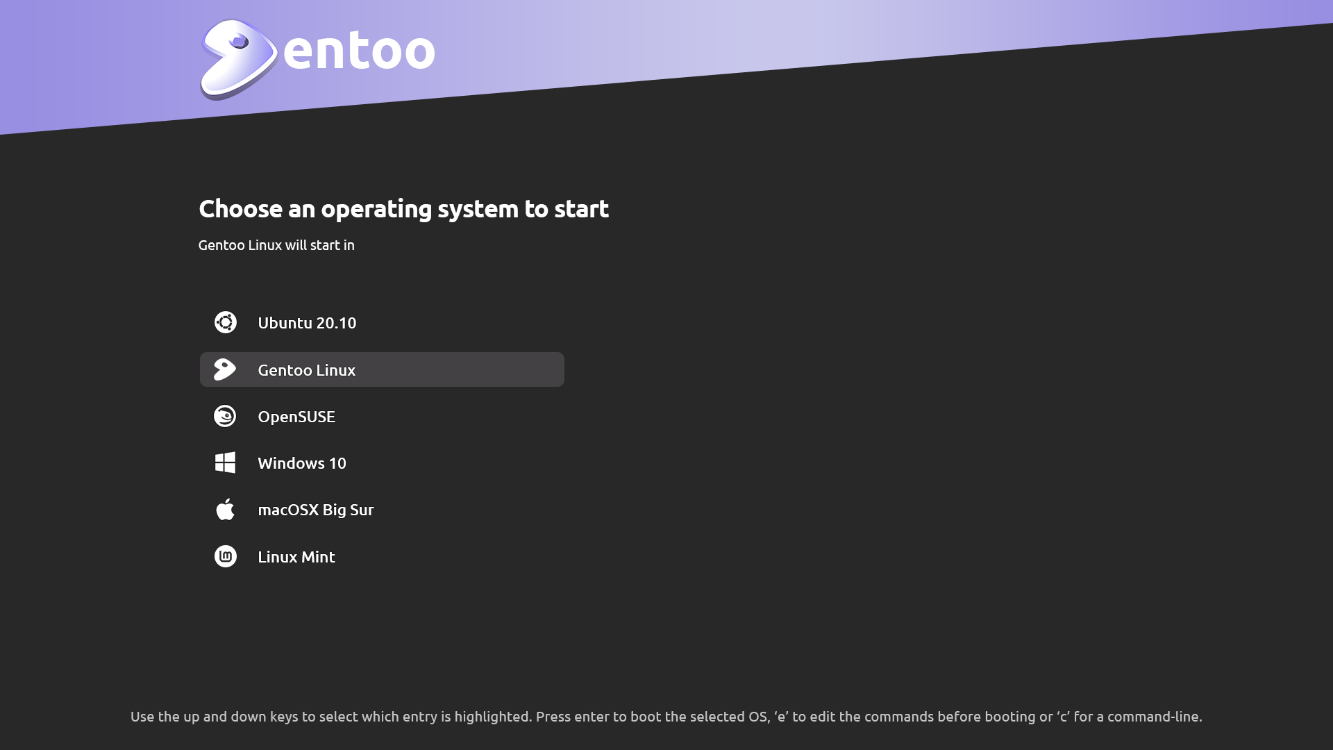Click the Ubuntu logo icon
Image resolution: width=1333 pixels, height=750 pixels.
(x=225, y=322)
